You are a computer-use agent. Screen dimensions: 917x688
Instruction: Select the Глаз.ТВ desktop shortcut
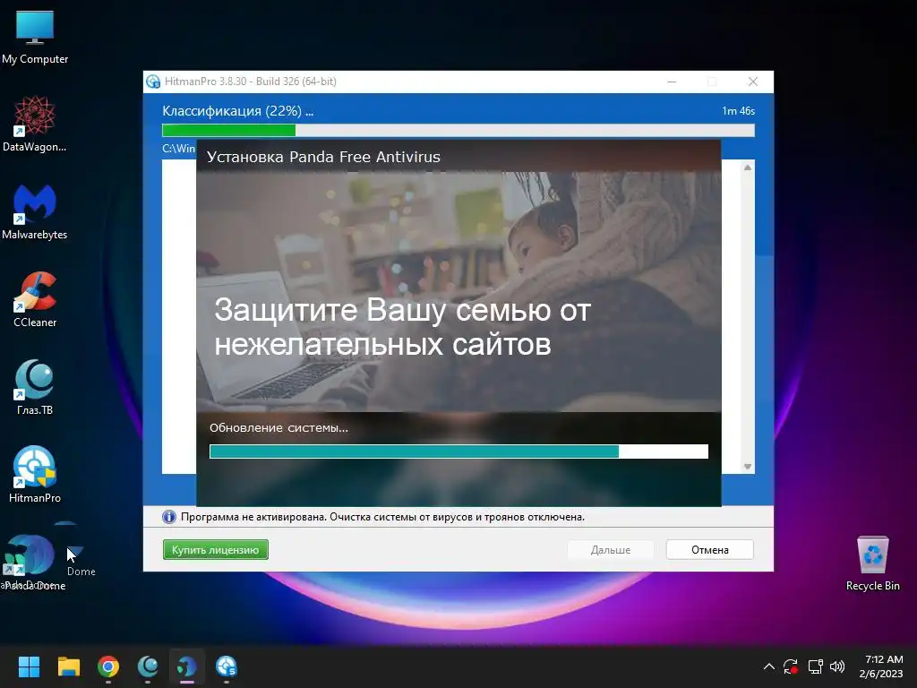pyautogui.click(x=35, y=387)
